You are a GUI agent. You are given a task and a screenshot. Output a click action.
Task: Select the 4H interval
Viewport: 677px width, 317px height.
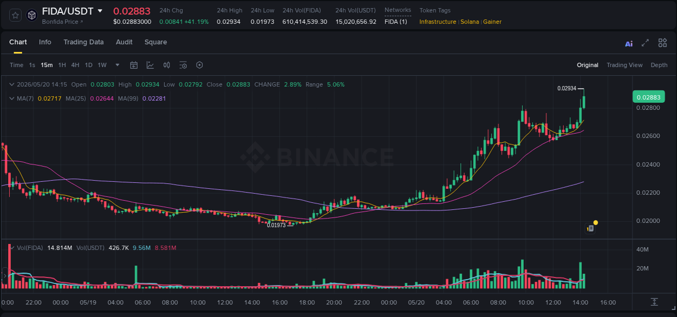(75, 65)
